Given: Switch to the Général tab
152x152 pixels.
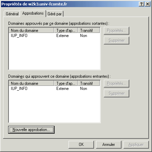Looking at the screenshot, I should [12, 14].
